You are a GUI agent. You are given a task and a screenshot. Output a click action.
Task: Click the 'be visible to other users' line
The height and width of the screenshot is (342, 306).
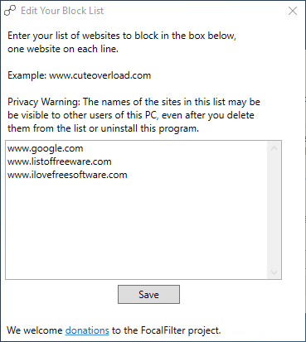(x=131, y=115)
